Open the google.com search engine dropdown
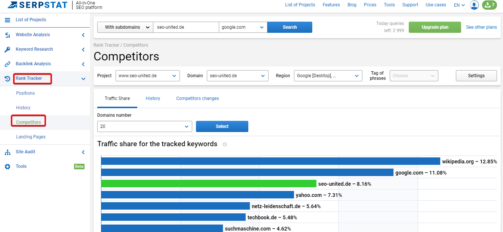The height and width of the screenshot is (232, 503). tap(243, 27)
